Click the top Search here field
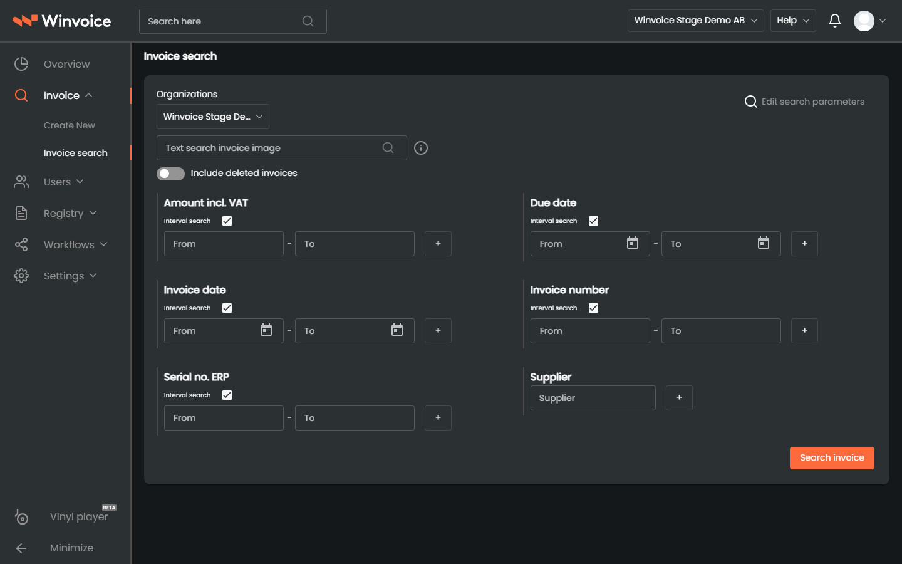The width and height of the screenshot is (902, 564). (232, 21)
